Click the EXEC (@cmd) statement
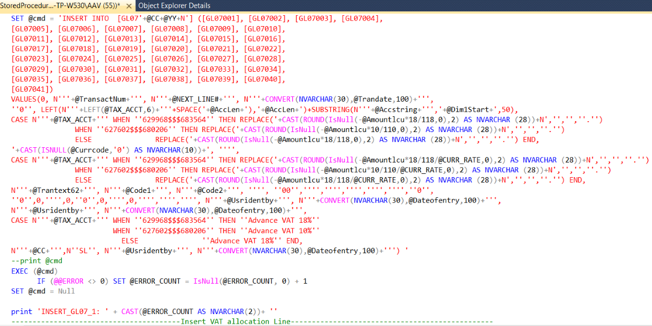 pyautogui.click(x=34, y=271)
